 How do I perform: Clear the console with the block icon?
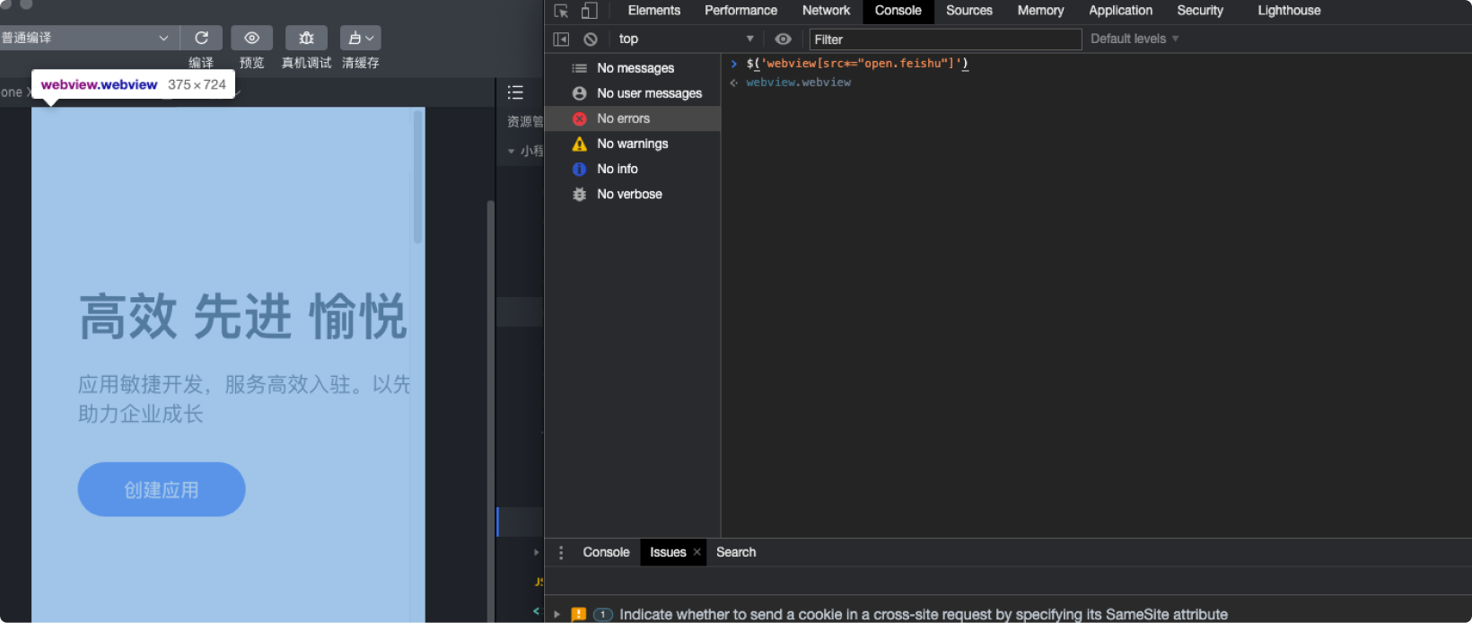(x=591, y=39)
